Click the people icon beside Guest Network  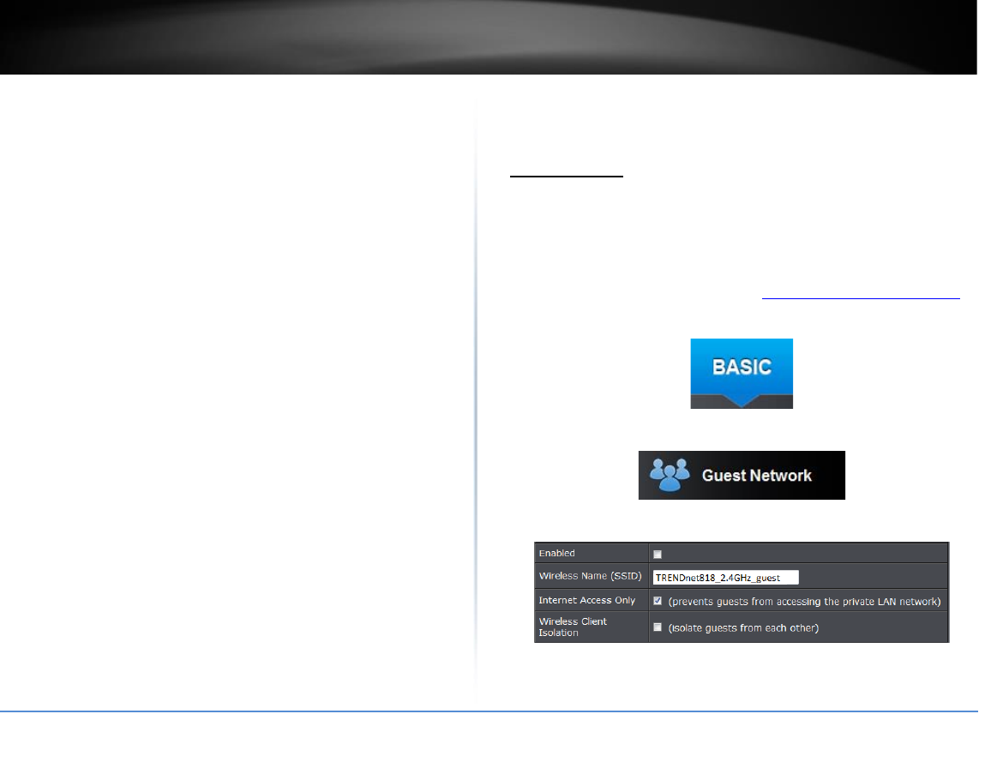(x=670, y=475)
